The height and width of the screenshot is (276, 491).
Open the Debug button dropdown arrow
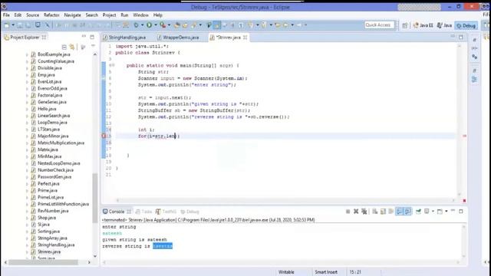point(142,25)
